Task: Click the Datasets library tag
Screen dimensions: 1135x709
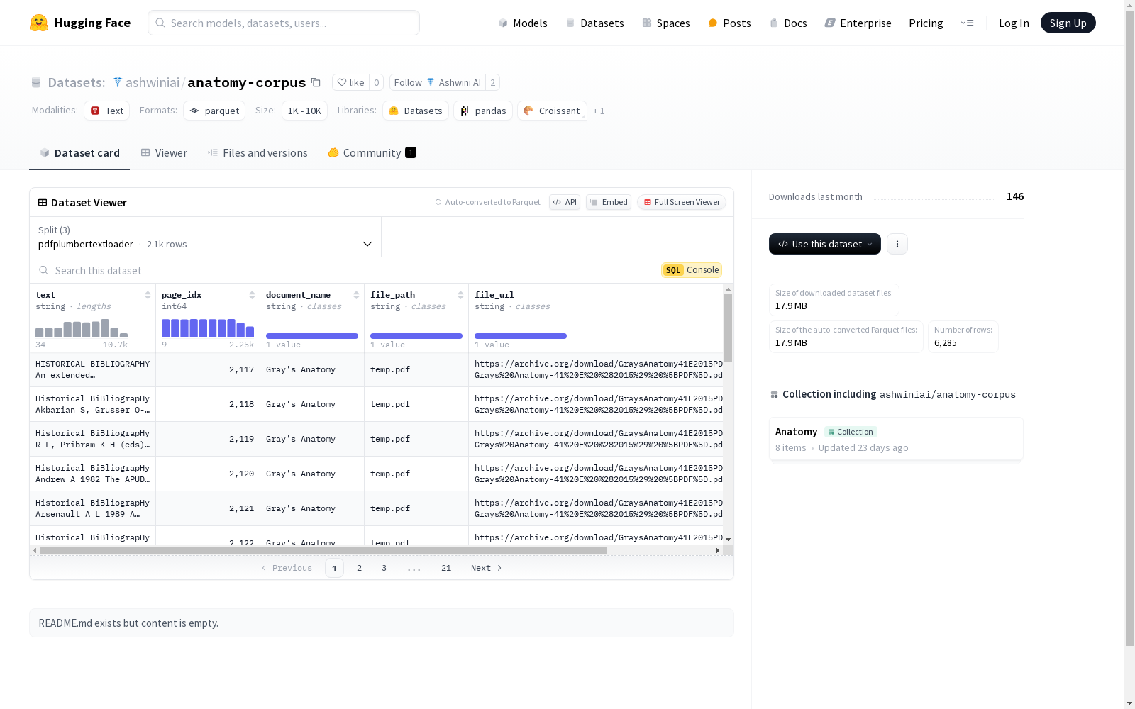Action: click(416, 111)
